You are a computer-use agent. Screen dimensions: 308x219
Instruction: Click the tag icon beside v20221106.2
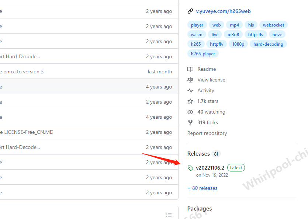(190, 168)
